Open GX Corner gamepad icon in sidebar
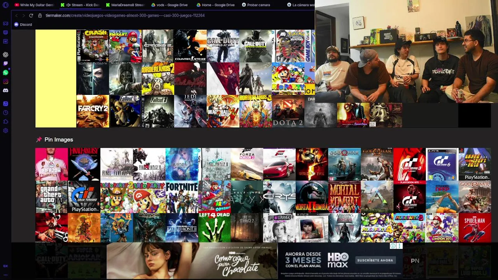Viewport: 498px width, 280px height. (5, 24)
